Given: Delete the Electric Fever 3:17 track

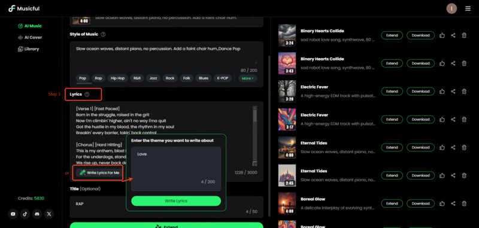Looking at the screenshot, I should click(x=464, y=119).
